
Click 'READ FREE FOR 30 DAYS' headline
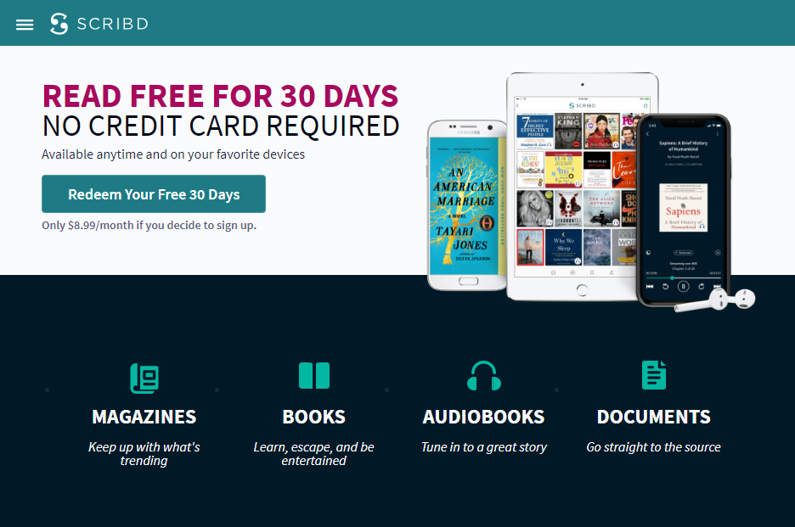click(221, 96)
